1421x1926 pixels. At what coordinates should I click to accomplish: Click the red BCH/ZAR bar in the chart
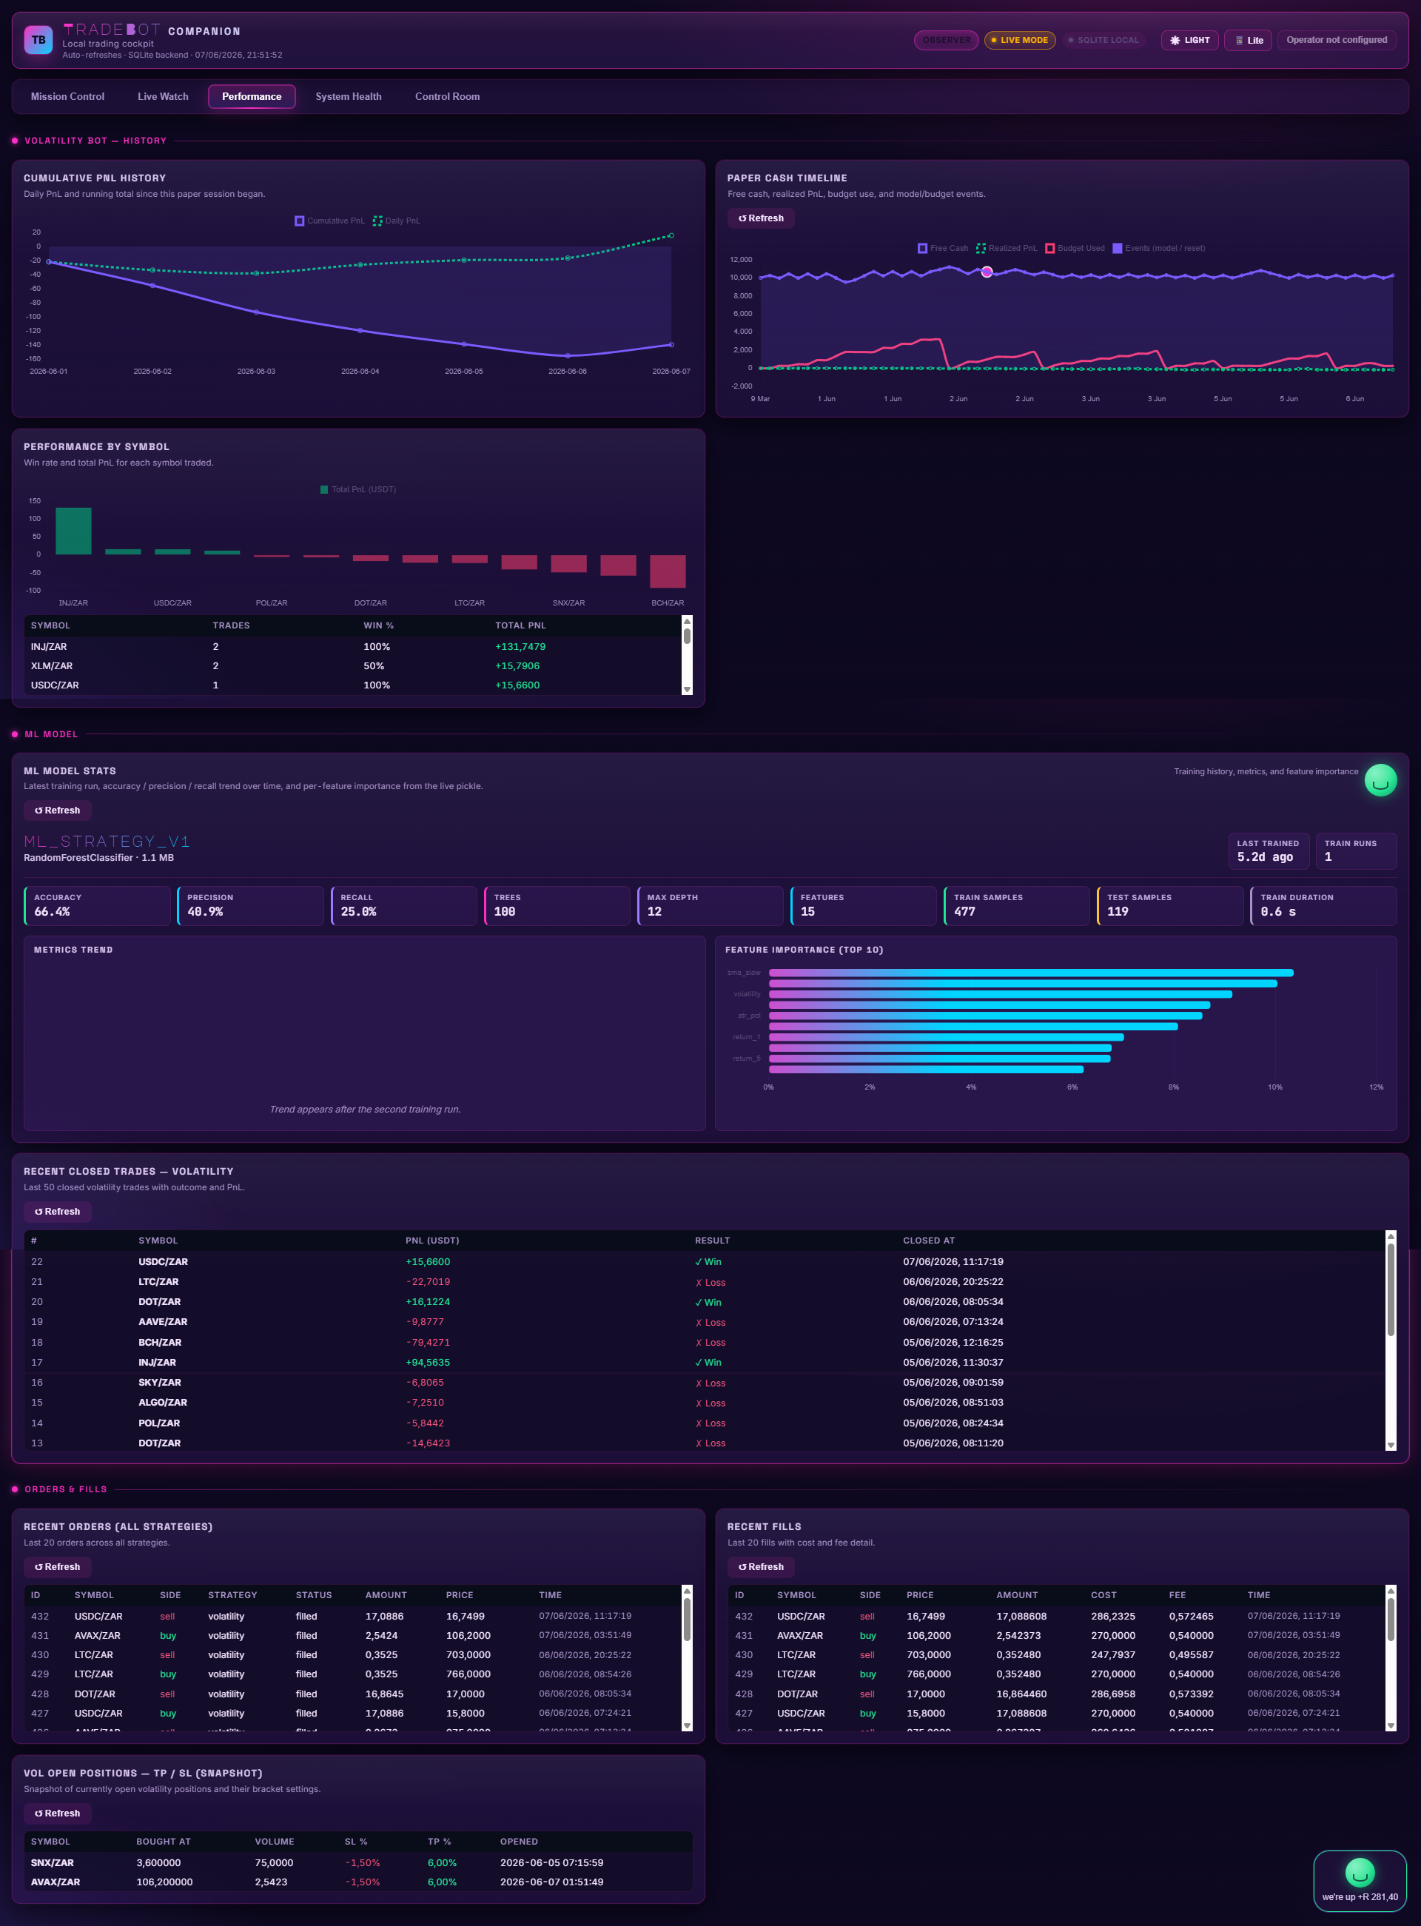pos(668,571)
